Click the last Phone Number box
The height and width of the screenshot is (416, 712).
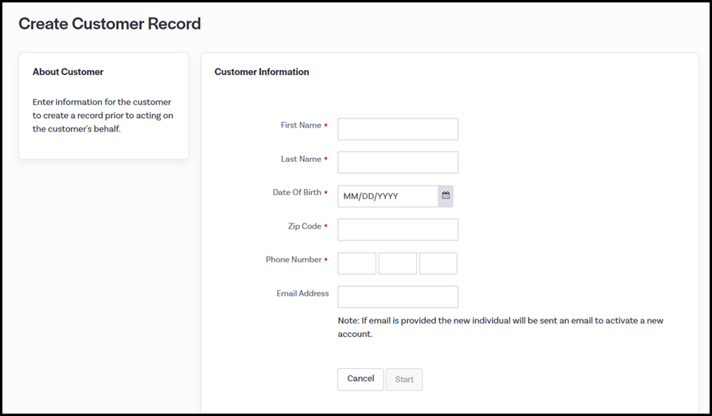click(439, 264)
